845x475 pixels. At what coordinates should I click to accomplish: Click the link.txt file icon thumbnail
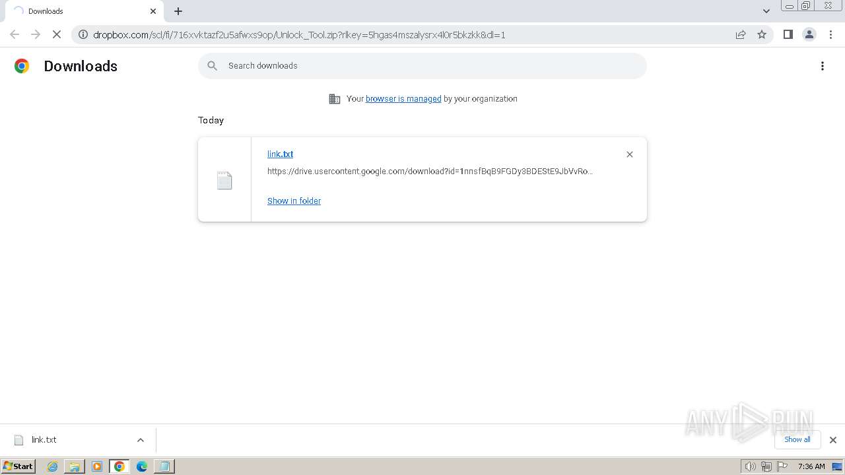(x=224, y=180)
